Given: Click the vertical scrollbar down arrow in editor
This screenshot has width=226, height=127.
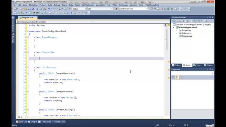Looking at the screenshot, I should coord(166,114).
